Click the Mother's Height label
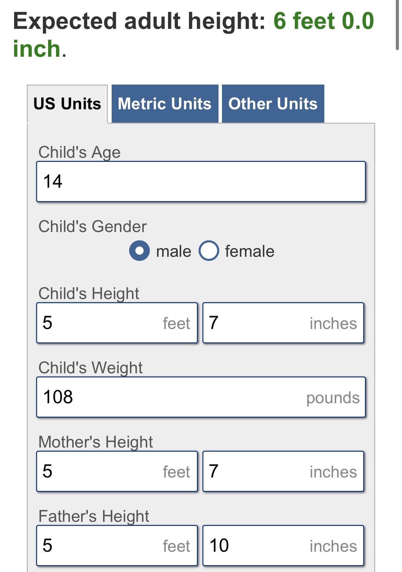 tap(96, 442)
